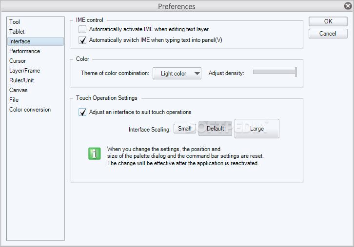
Task: Click the 'Adjust density:' label
Action: pos(226,73)
